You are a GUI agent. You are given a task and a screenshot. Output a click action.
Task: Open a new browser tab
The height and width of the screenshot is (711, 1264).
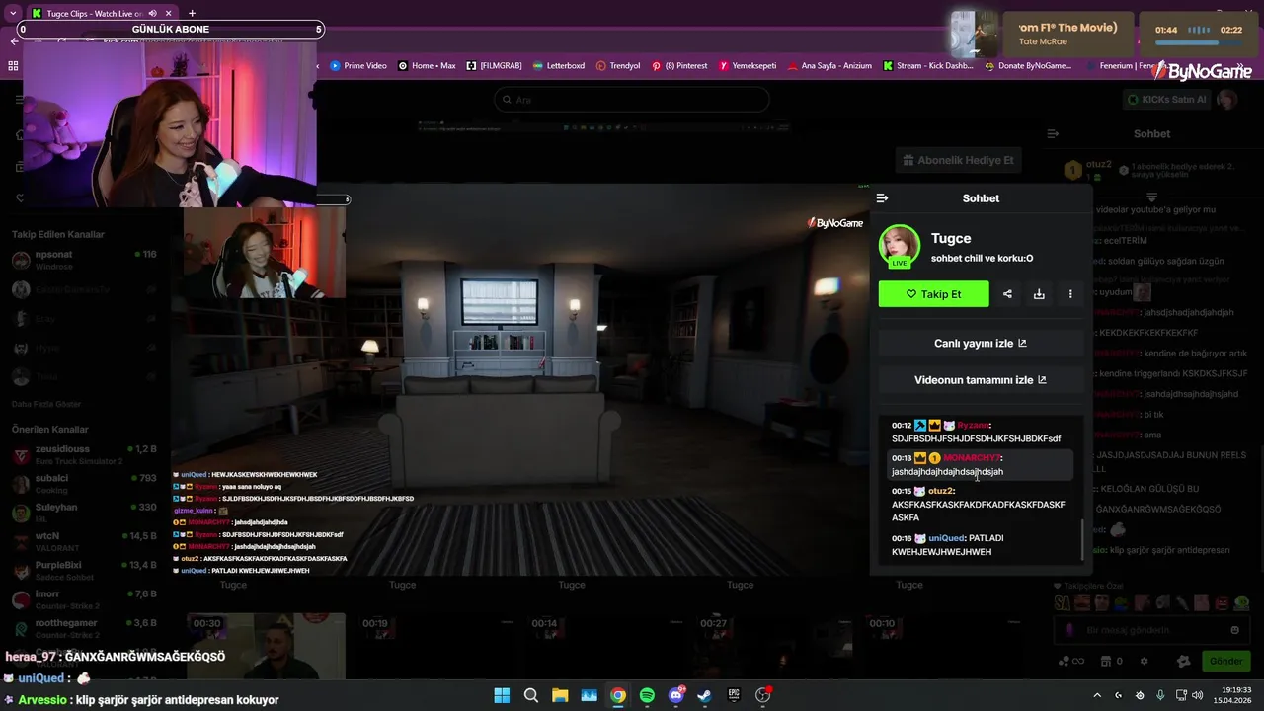[192, 13]
